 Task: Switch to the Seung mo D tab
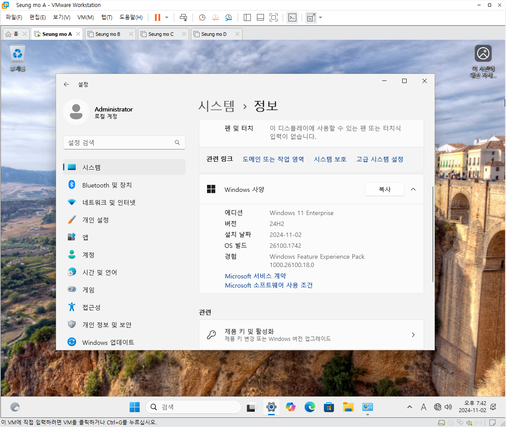coord(214,34)
